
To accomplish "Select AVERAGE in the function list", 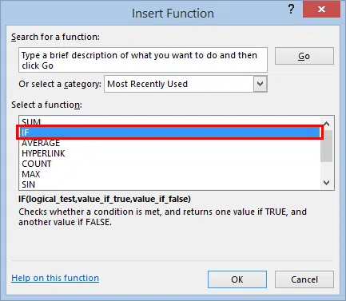I will pyautogui.click(x=169, y=143).
